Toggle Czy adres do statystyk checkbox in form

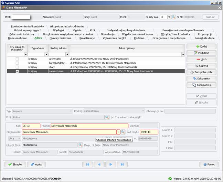[x=113, y=117]
